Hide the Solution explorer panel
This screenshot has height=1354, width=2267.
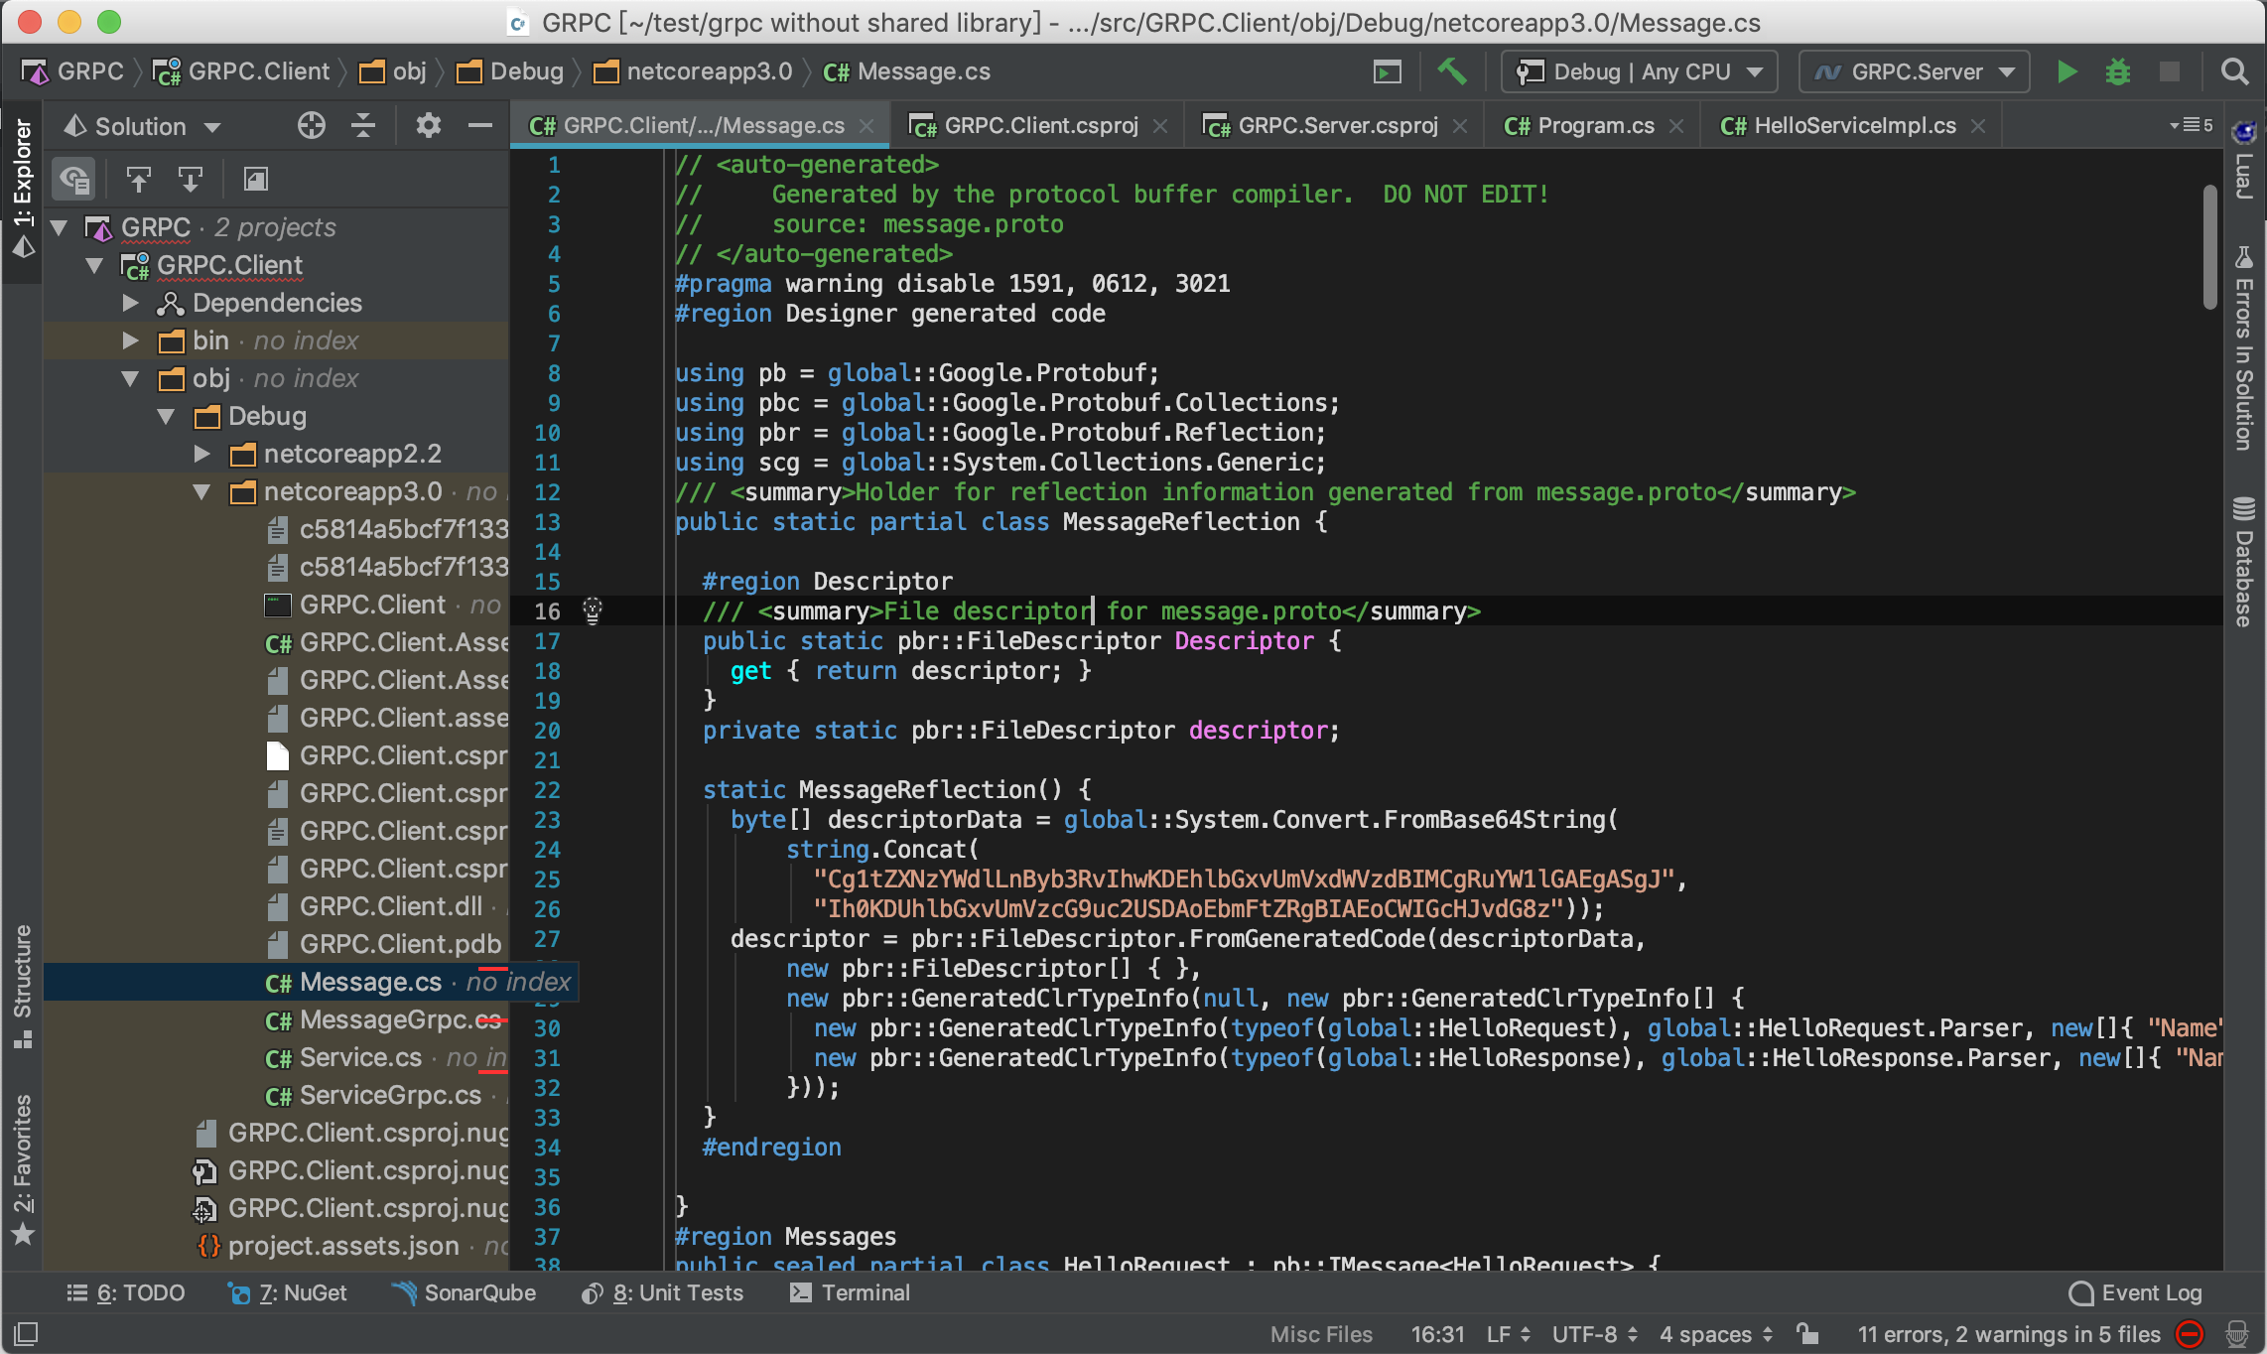(480, 125)
